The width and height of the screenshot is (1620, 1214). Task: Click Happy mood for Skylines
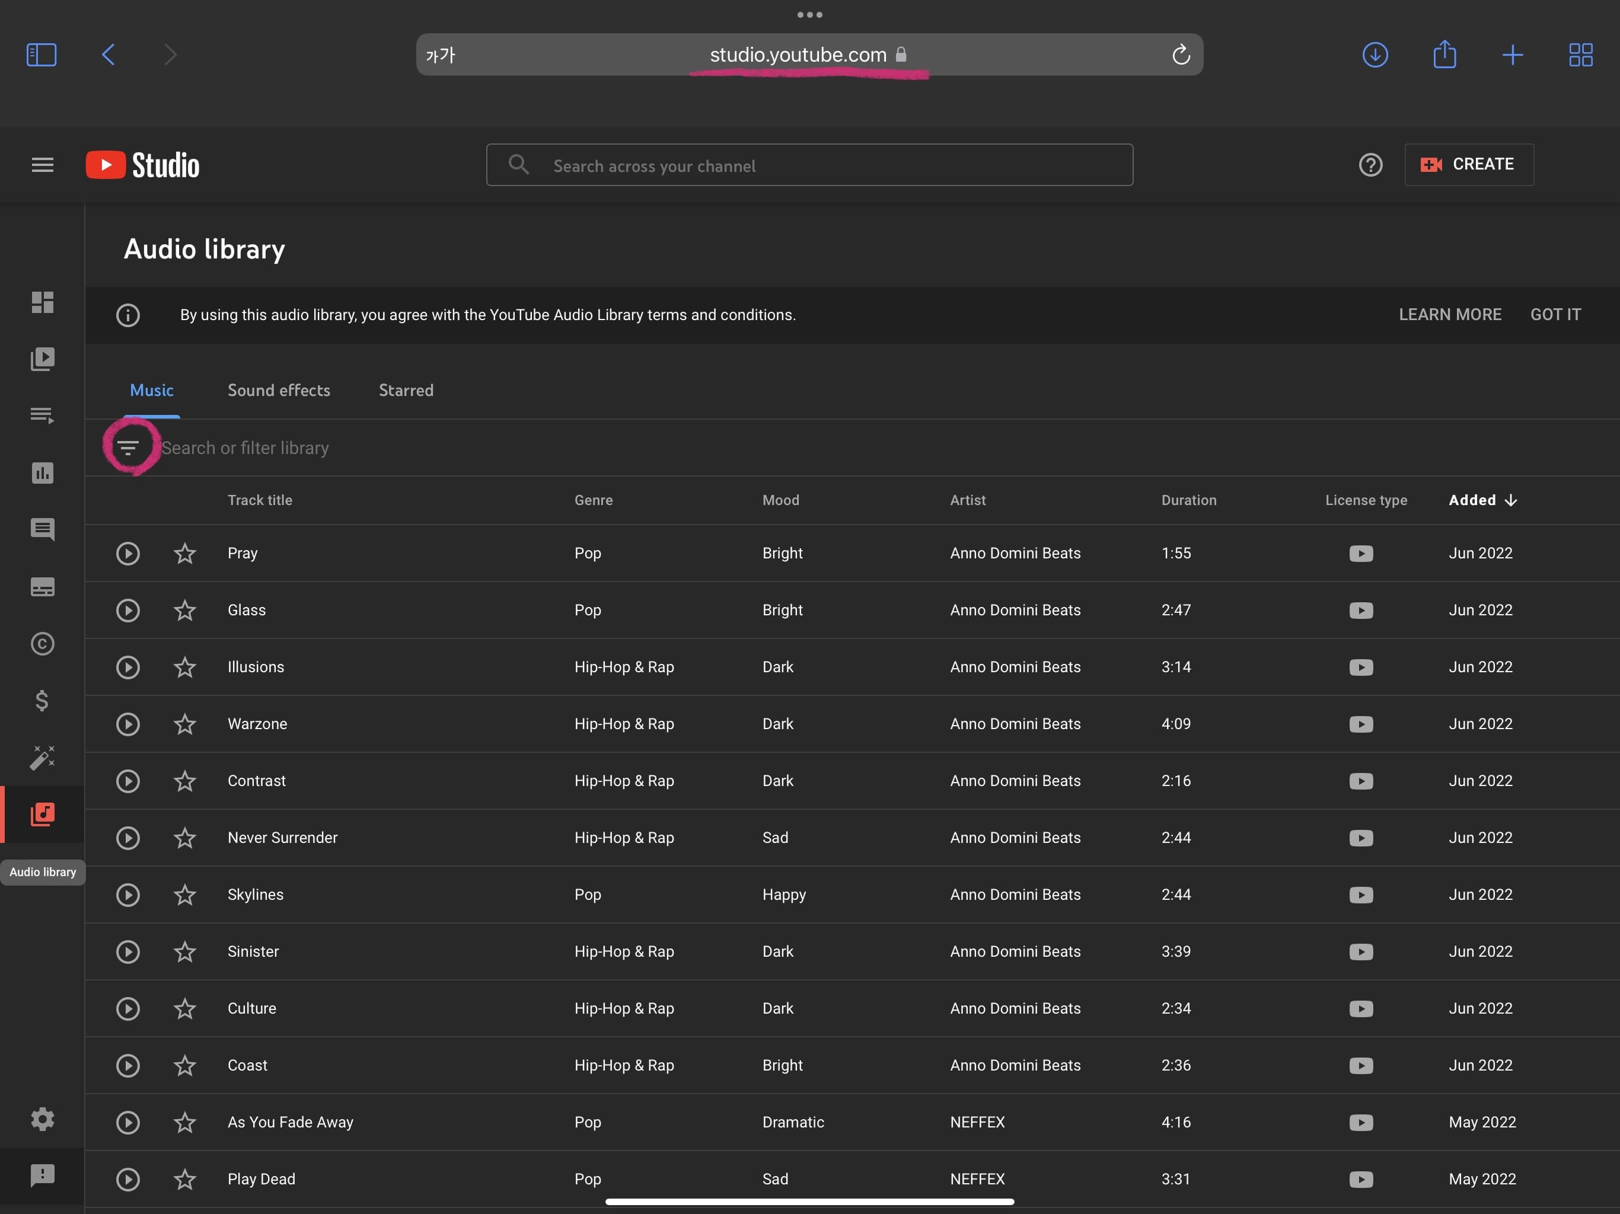(x=784, y=894)
